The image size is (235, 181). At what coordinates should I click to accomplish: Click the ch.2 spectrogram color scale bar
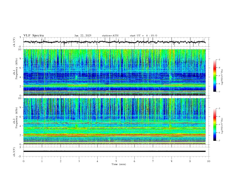point(215,125)
